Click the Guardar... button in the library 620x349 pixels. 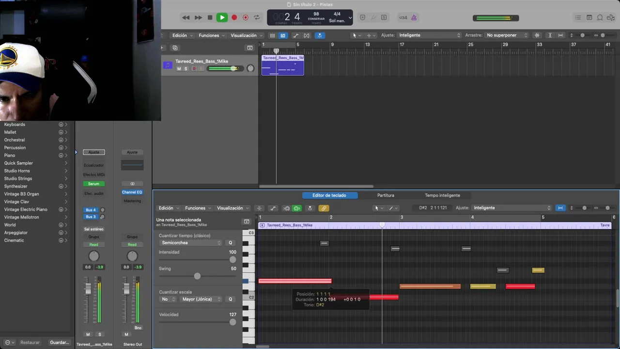click(x=60, y=342)
